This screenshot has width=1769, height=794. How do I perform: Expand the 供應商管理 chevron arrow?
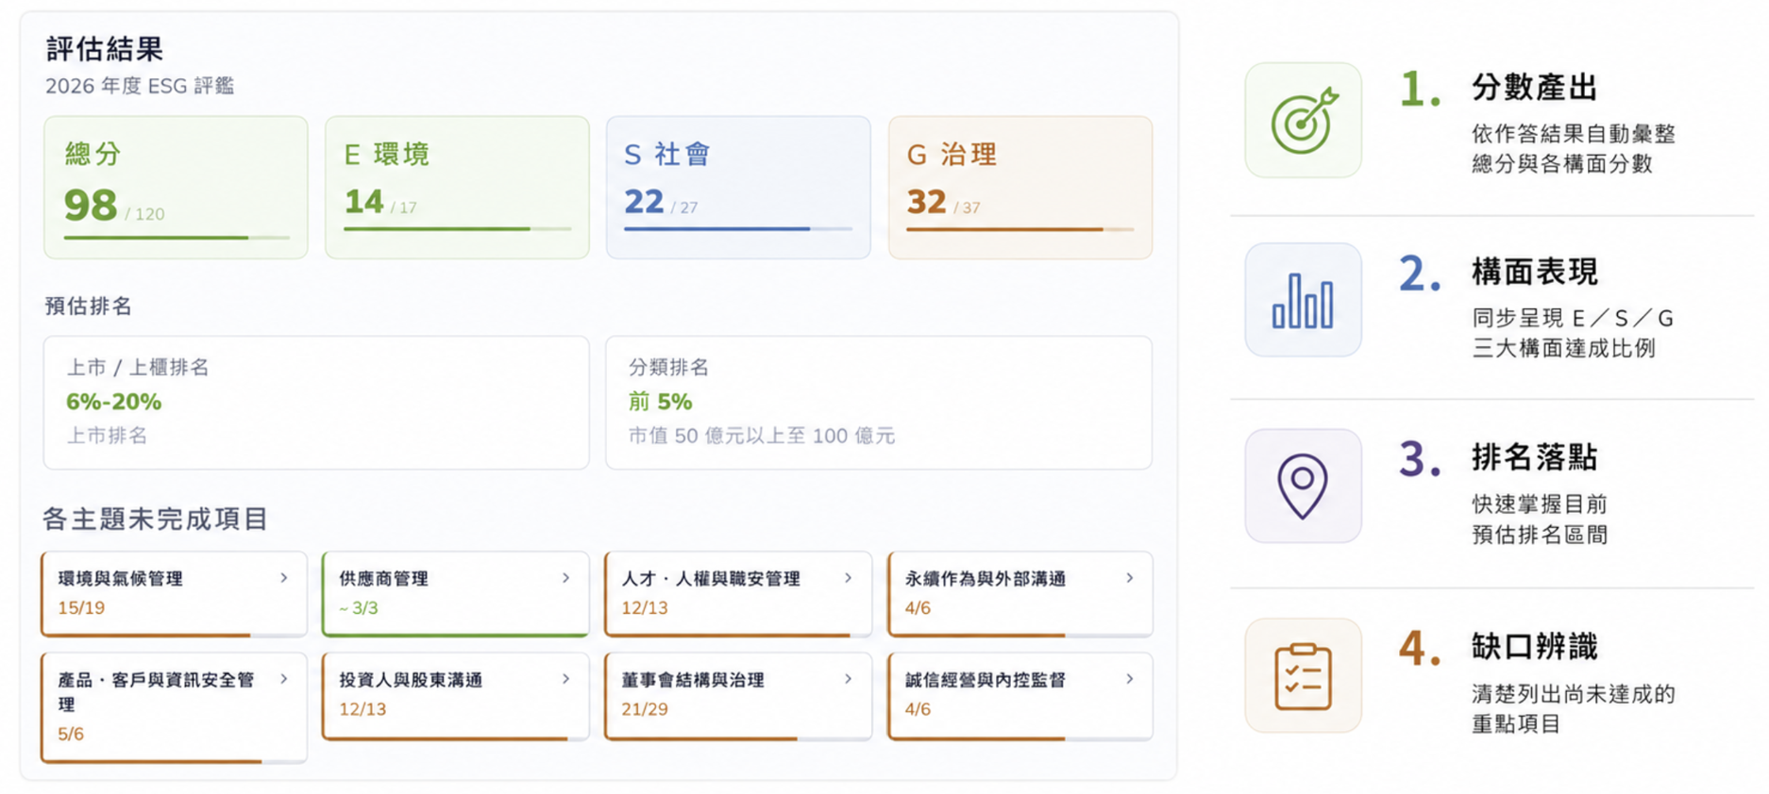click(x=565, y=578)
